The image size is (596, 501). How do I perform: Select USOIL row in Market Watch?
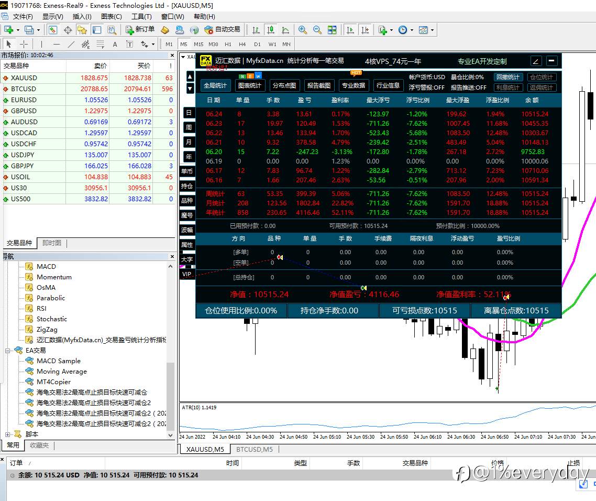coord(88,177)
